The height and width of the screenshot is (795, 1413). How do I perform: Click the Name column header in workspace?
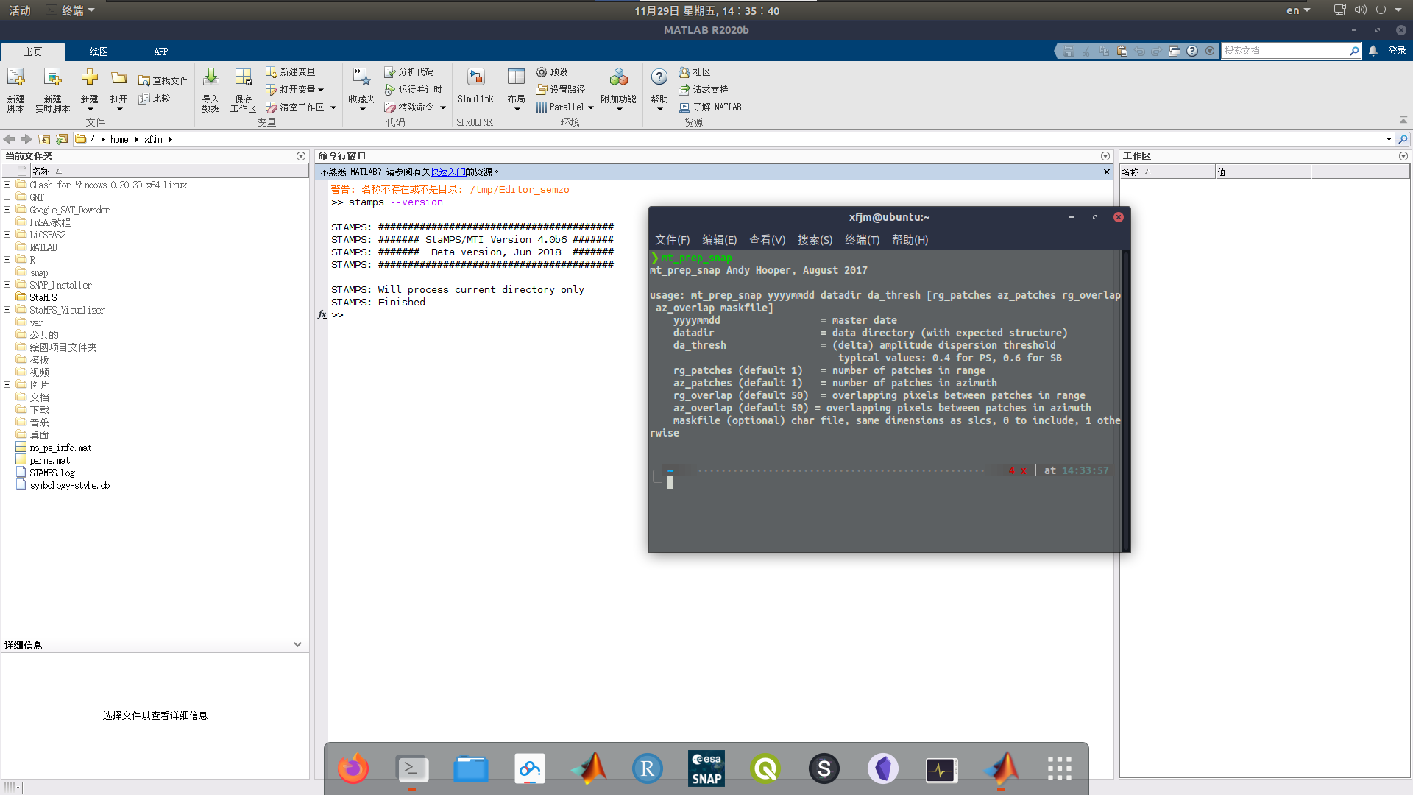click(x=1167, y=172)
